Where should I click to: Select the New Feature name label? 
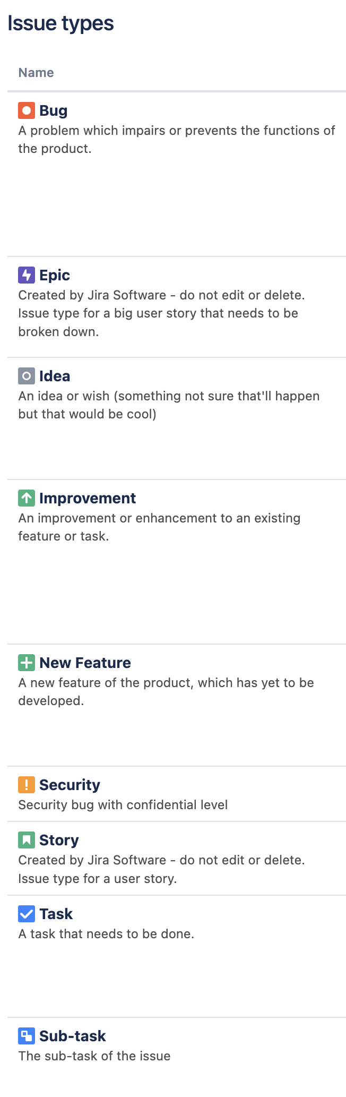85,663
